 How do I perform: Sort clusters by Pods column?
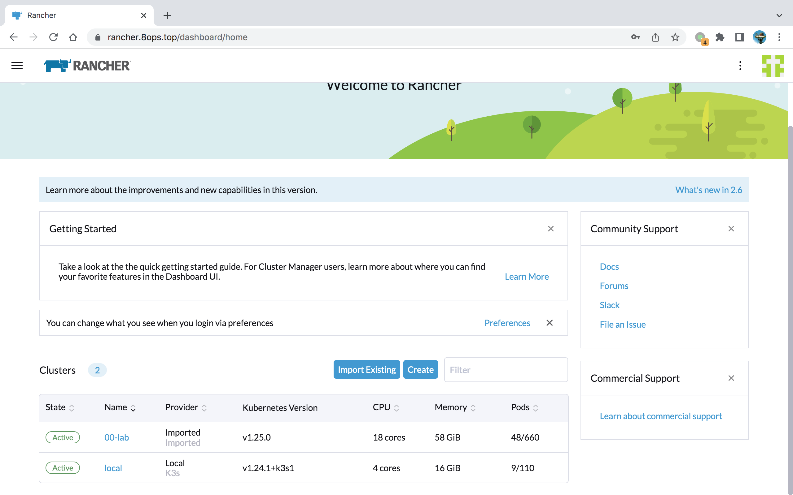pos(524,407)
